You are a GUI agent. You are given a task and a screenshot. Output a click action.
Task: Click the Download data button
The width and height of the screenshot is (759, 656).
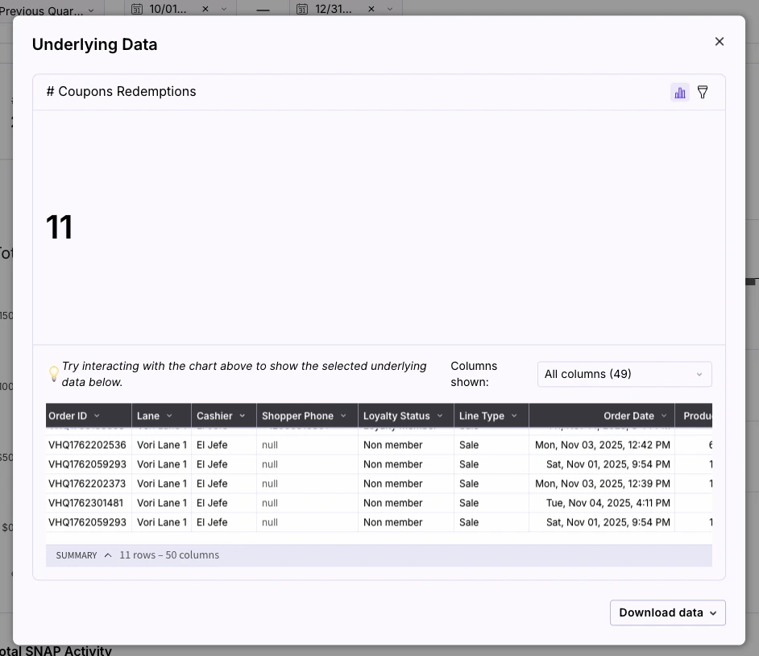[661, 612]
